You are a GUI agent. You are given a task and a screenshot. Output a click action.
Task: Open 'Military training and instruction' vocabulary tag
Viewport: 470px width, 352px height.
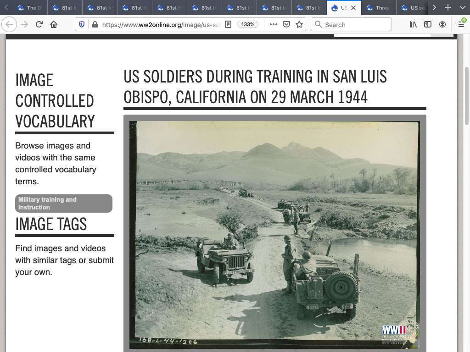tap(63, 203)
